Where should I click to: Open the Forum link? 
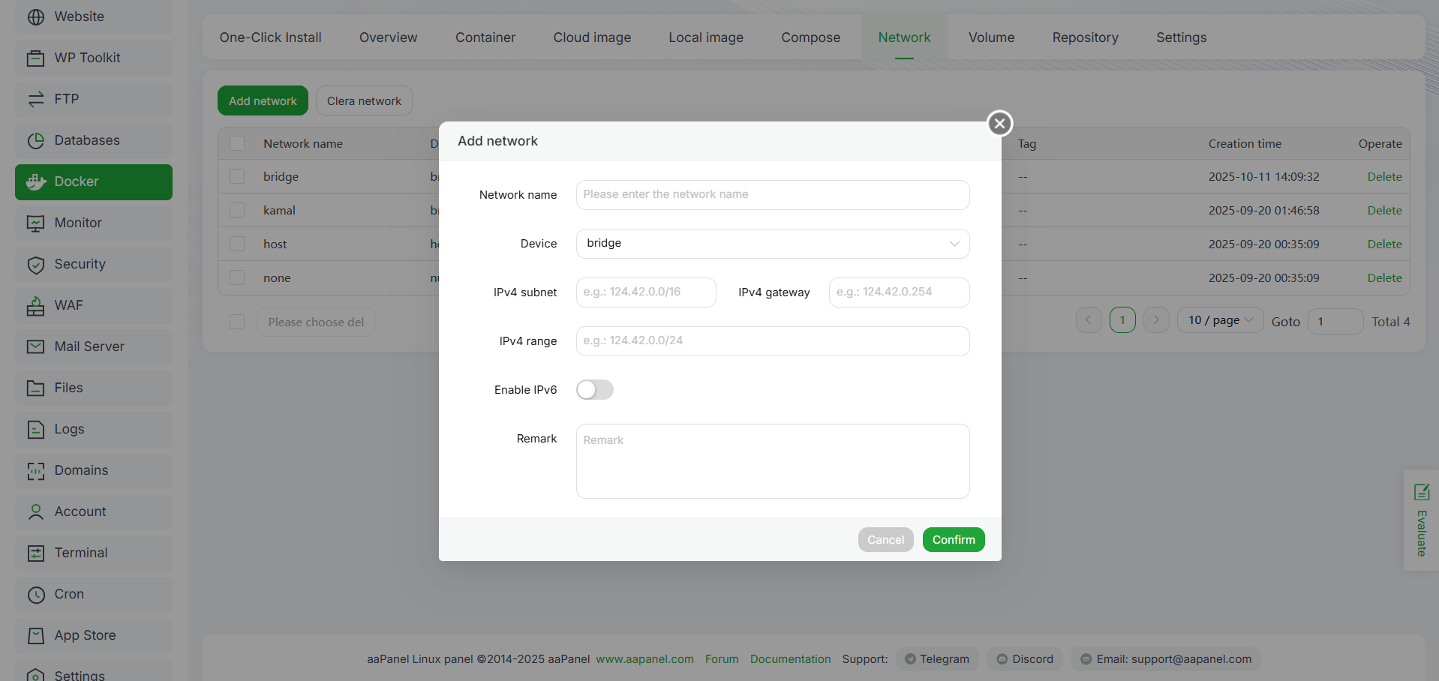[722, 659]
